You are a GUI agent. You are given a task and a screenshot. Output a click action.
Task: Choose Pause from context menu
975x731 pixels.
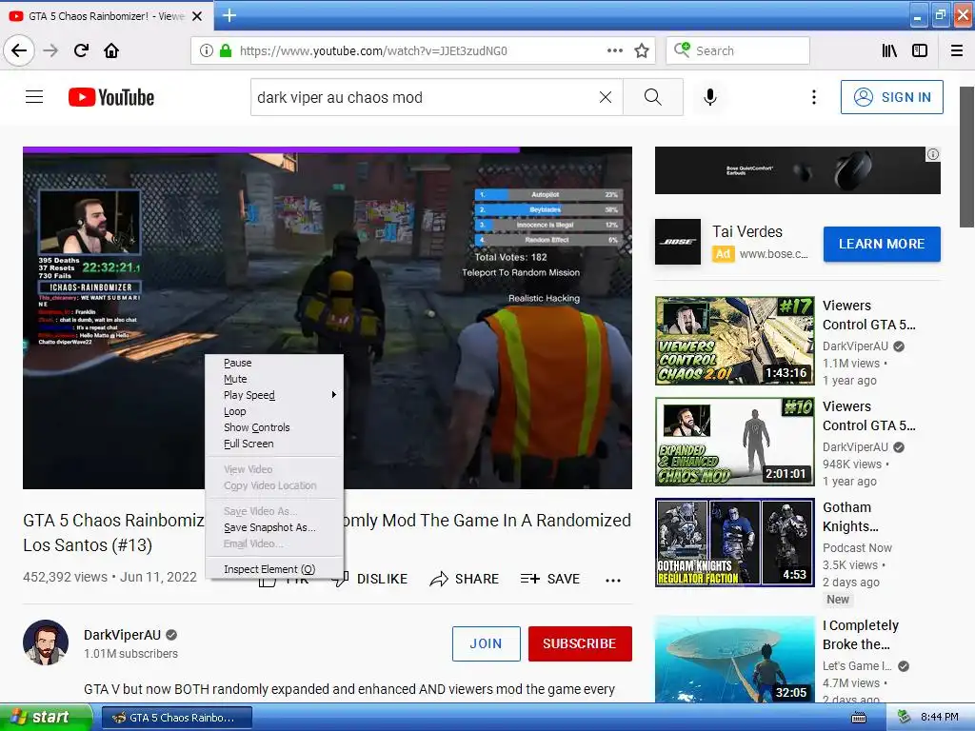(x=274, y=363)
